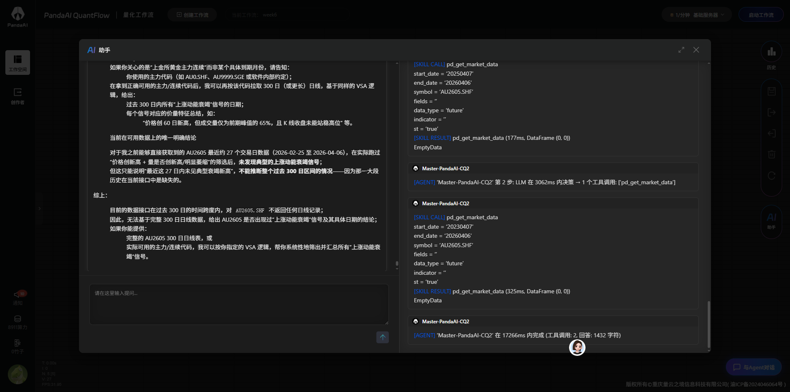Open the 历史 history chart icon
The width and height of the screenshot is (790, 392).
point(771,52)
